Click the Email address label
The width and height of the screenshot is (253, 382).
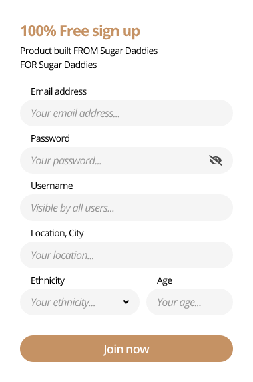coord(59,91)
